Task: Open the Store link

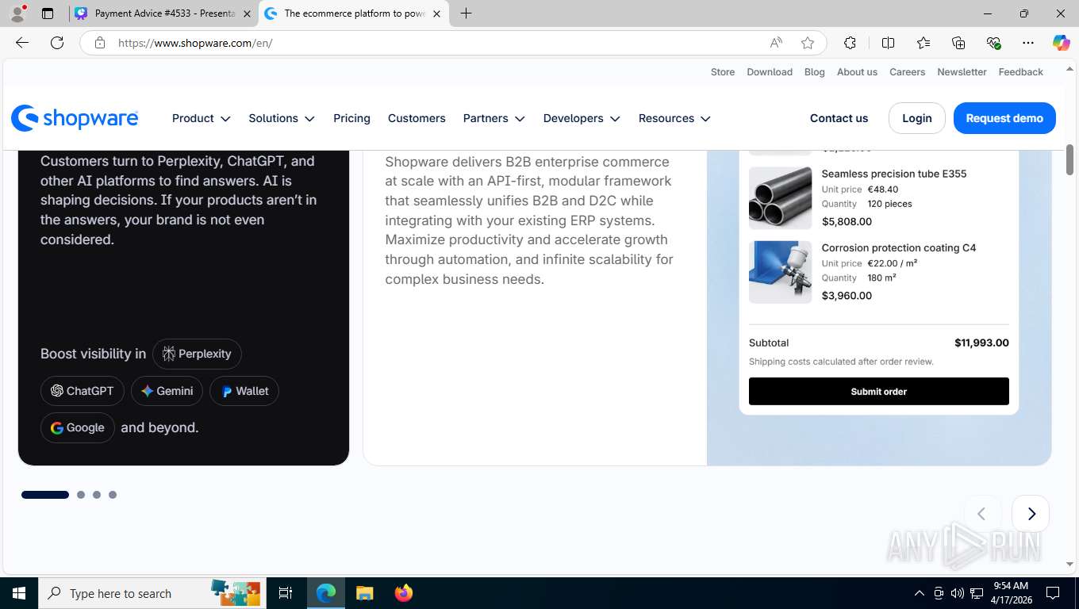Action: [723, 72]
